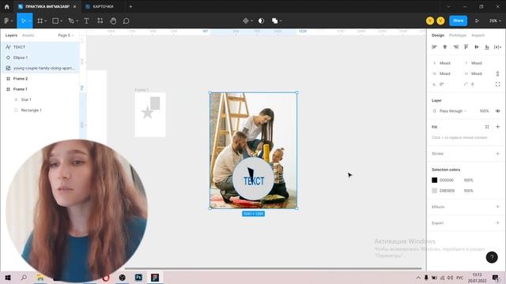The width and height of the screenshot is (506, 284).
Task: Click the Home icon in tab bar
Action: tap(7, 6)
